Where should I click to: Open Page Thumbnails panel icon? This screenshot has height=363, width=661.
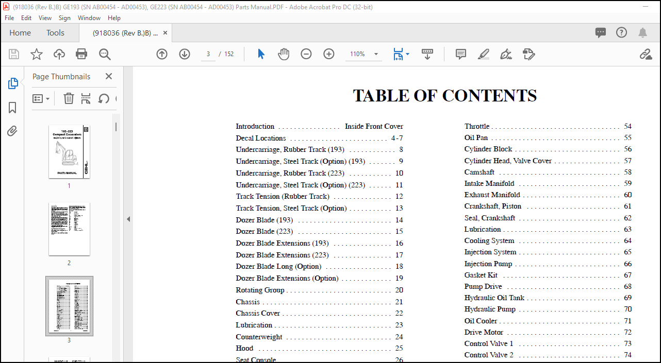(x=13, y=83)
